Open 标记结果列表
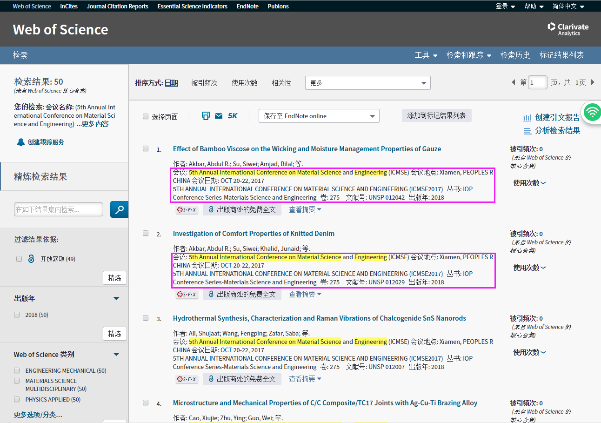Image resolution: width=601 pixels, height=423 pixels. point(561,55)
